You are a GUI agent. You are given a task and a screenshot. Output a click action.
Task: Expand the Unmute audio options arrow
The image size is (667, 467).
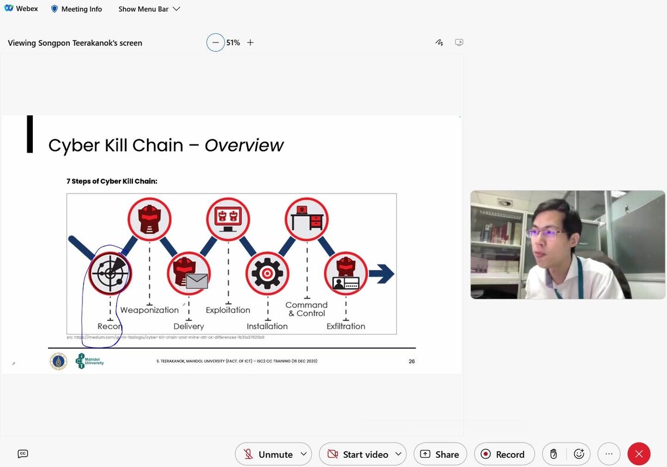click(304, 454)
